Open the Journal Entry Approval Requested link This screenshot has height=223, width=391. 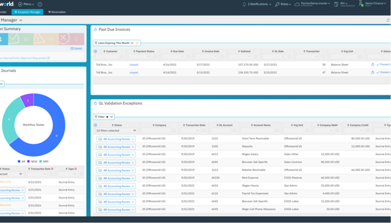[25, 58]
